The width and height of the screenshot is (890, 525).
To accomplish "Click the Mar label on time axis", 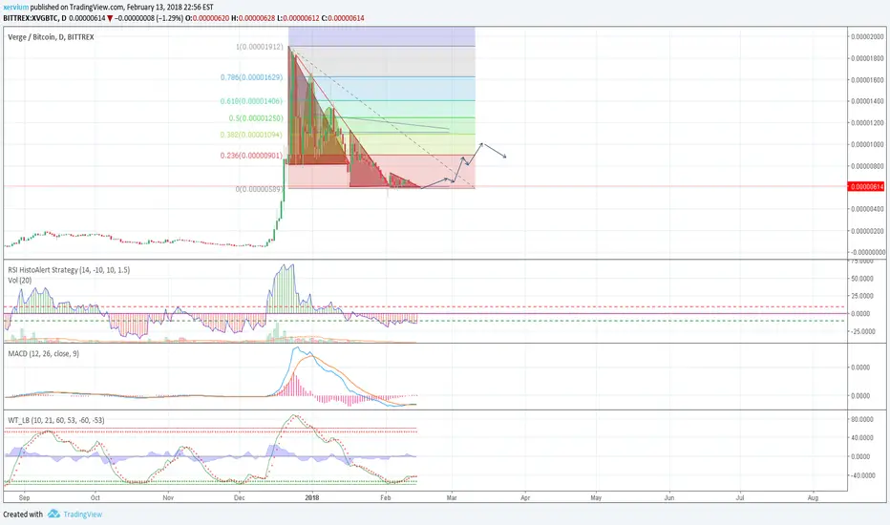I will [452, 497].
